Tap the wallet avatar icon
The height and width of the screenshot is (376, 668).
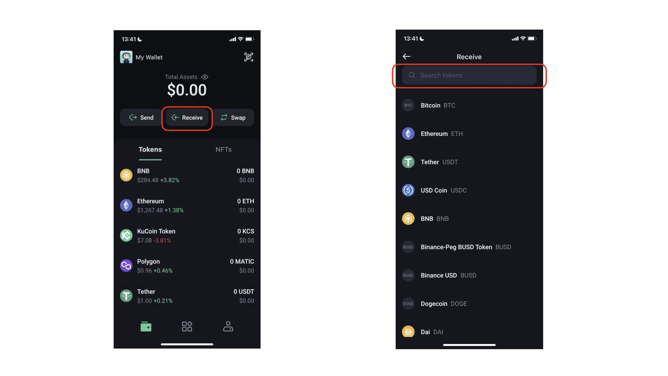coord(127,57)
